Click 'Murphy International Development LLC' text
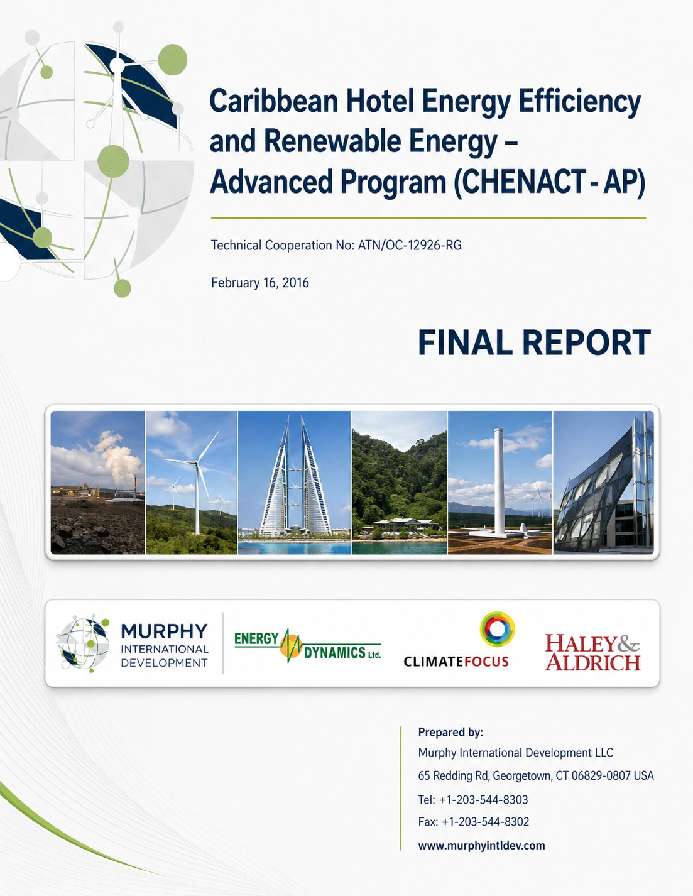This screenshot has width=693, height=896. tap(516, 753)
